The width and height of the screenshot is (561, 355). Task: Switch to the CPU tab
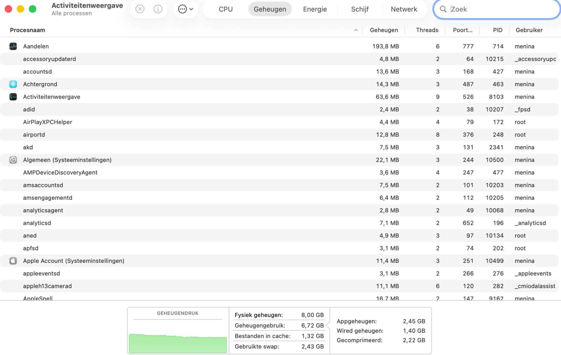[x=226, y=9]
